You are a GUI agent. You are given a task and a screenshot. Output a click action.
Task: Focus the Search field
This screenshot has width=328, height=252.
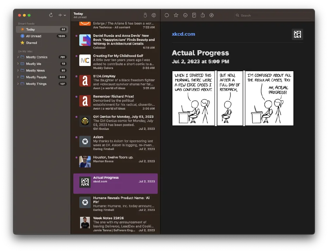coord(273,15)
